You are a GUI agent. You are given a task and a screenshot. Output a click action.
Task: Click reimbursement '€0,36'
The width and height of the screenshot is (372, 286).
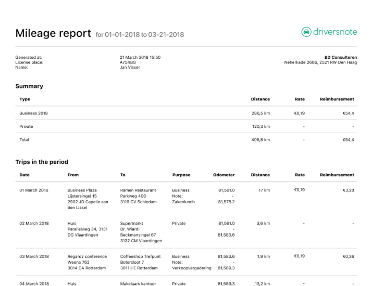click(348, 256)
